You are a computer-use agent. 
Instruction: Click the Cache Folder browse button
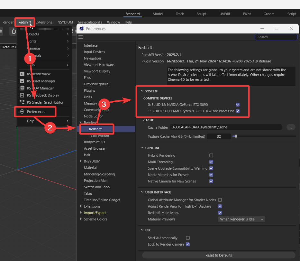[291, 127]
